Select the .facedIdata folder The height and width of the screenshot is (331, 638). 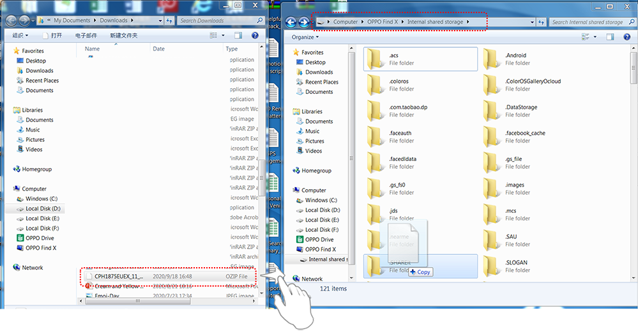tap(391, 162)
